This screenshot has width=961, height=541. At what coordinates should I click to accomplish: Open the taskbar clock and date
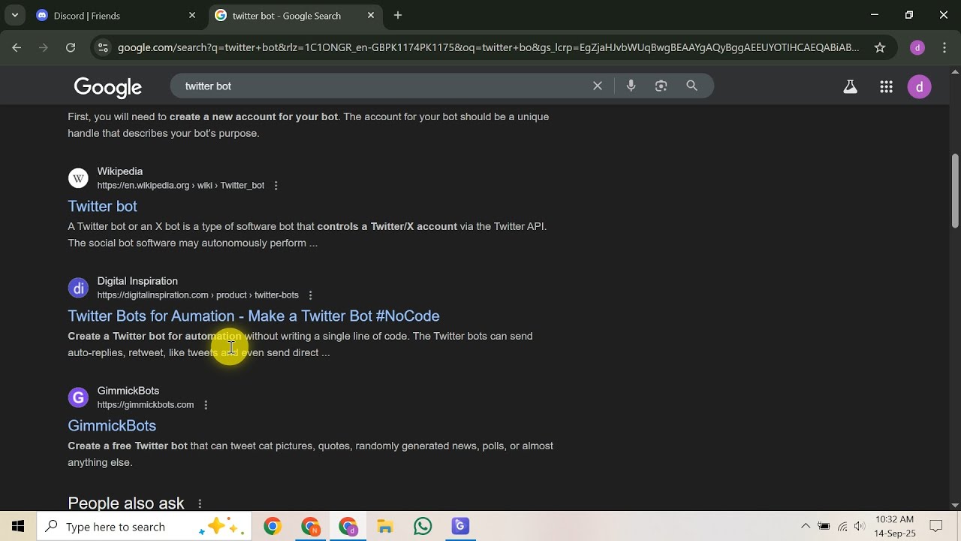894,526
